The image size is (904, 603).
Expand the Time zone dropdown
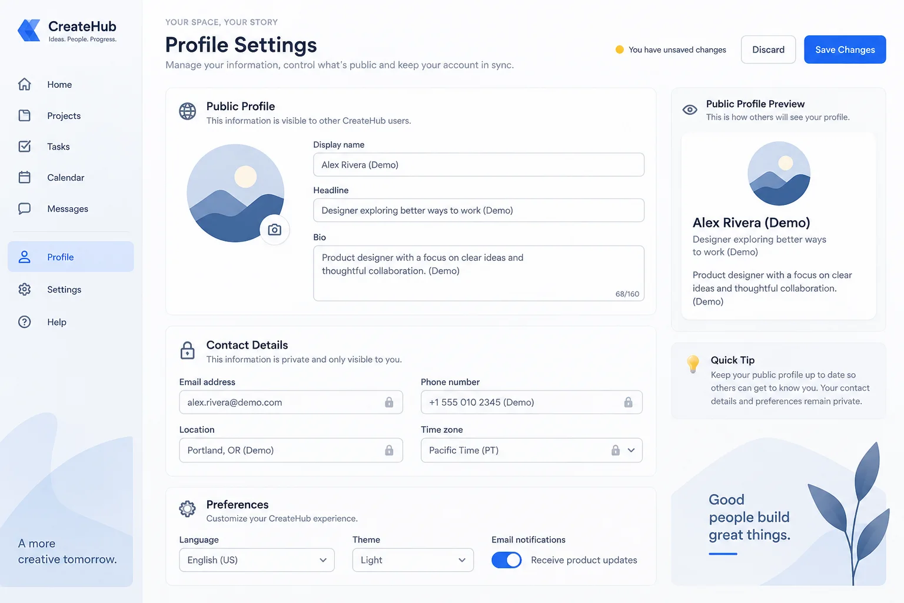point(531,450)
